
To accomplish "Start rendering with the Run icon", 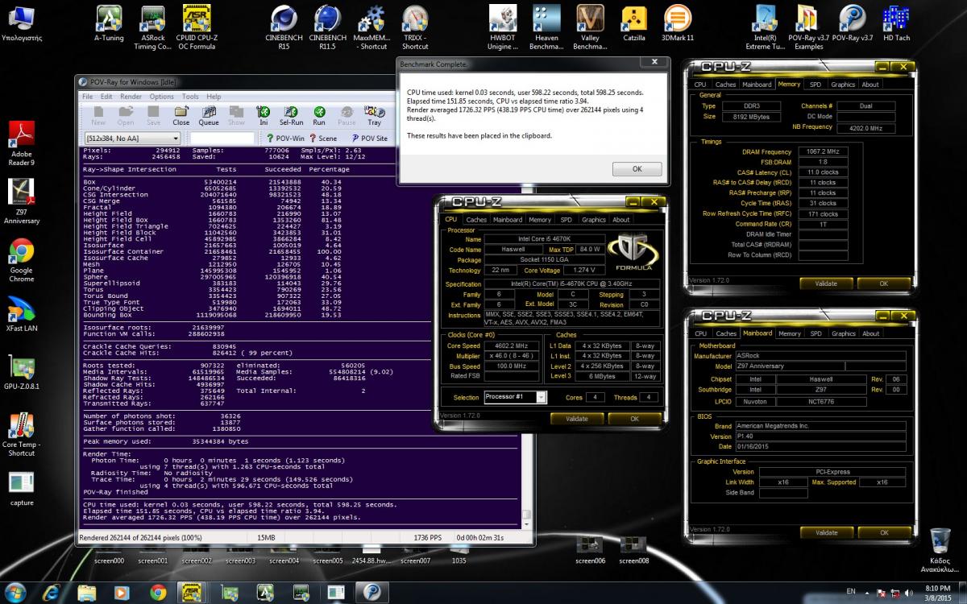I will pos(319,116).
